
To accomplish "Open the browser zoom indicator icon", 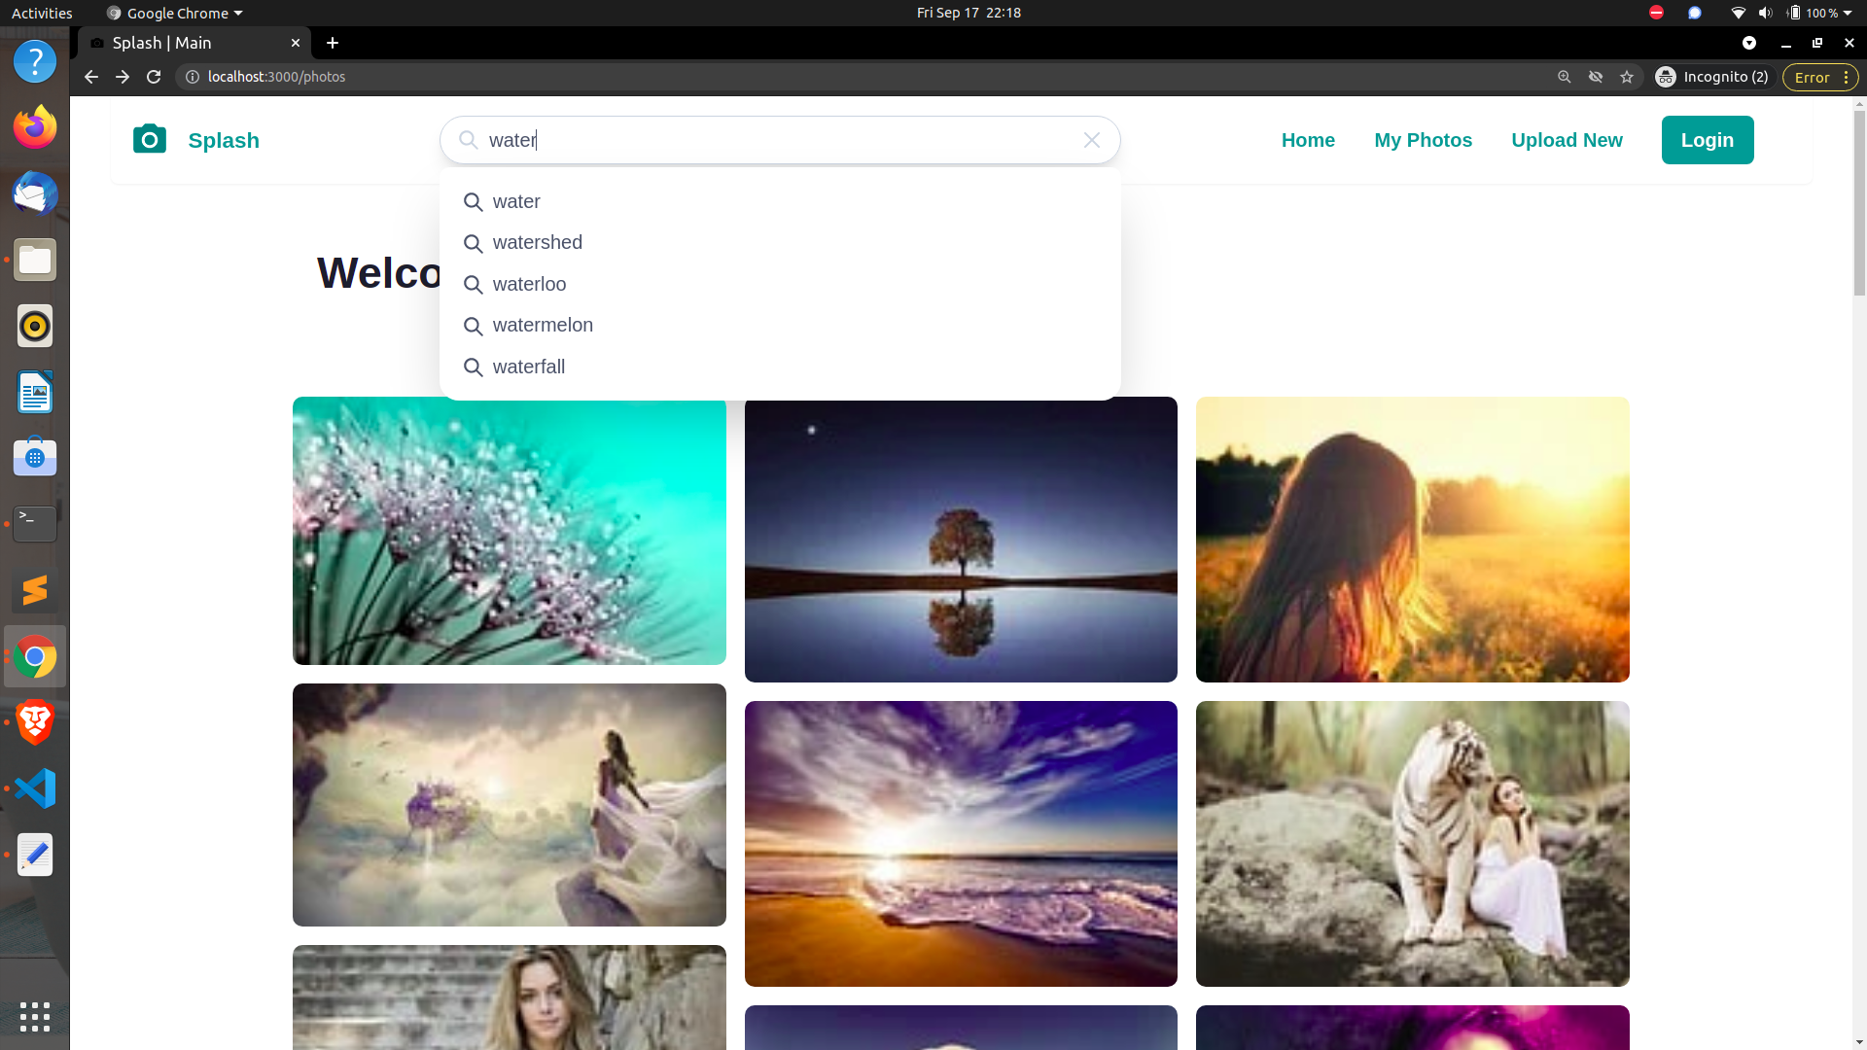I will point(1564,77).
